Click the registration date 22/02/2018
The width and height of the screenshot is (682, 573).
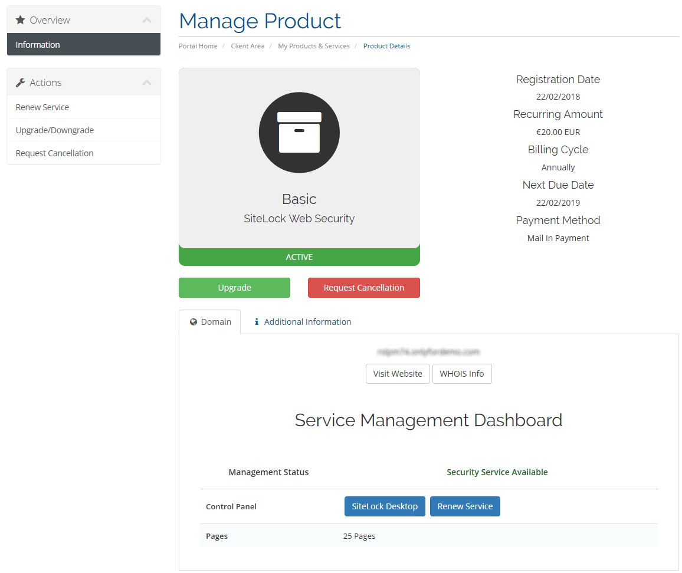coord(558,97)
